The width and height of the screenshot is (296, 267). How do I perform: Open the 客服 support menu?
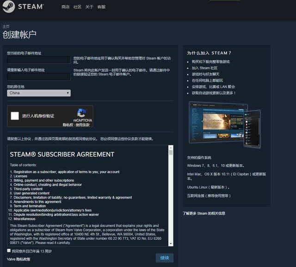click(x=101, y=7)
